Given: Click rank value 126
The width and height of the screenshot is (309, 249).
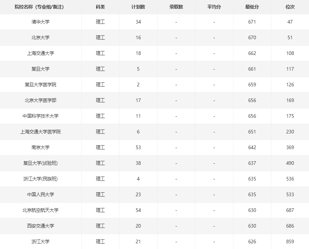Looking at the screenshot, I should (290, 85).
